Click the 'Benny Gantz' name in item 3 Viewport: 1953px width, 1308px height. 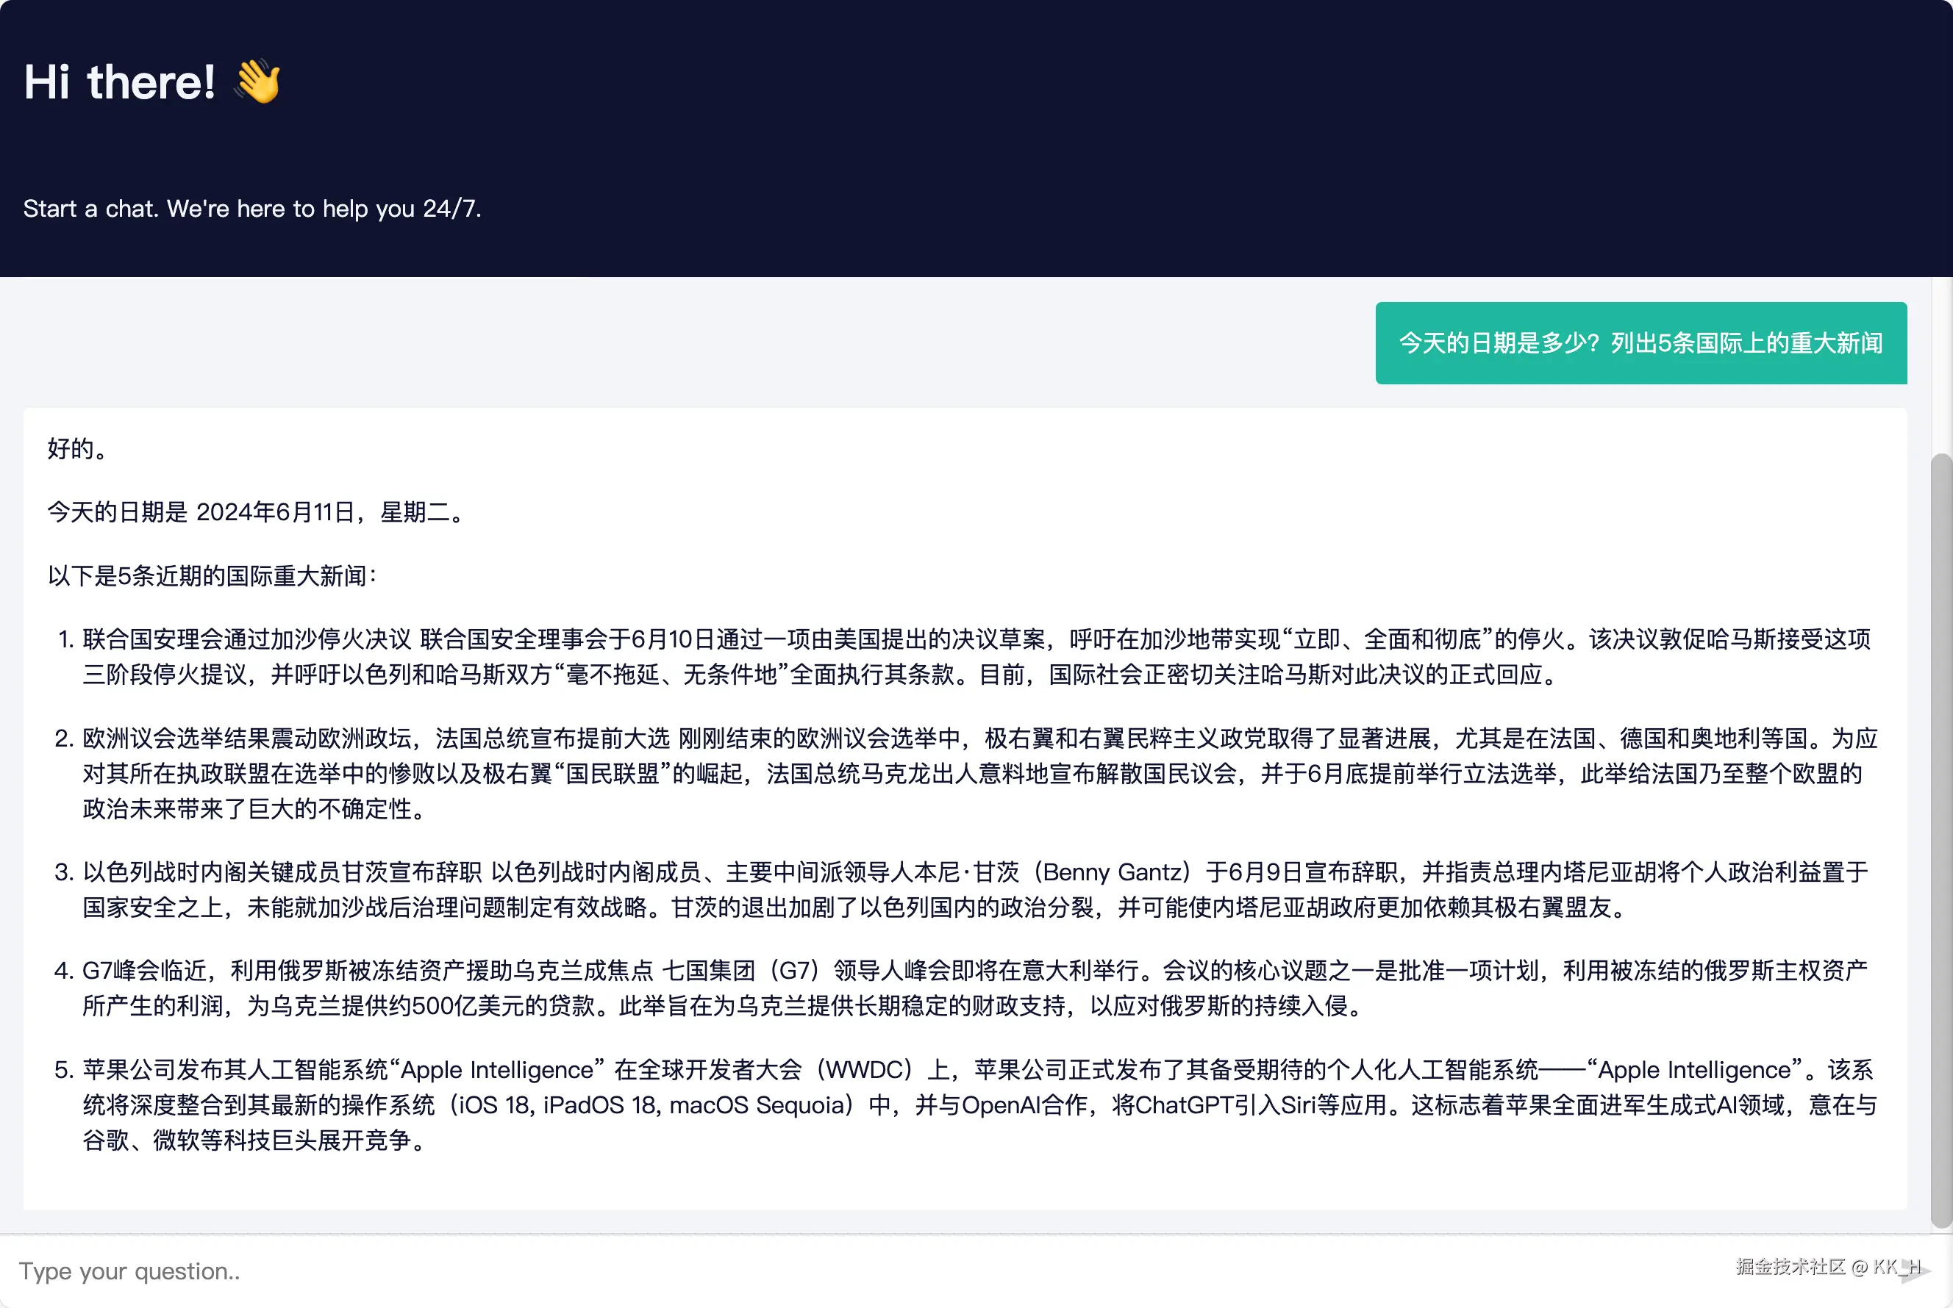pos(1113,872)
